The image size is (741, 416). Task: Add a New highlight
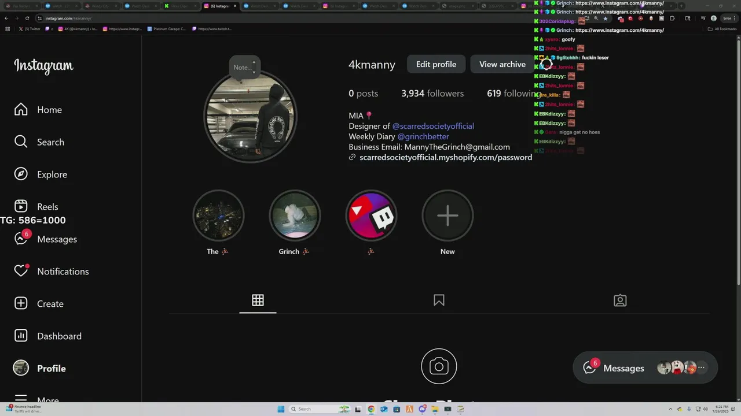[x=447, y=216]
